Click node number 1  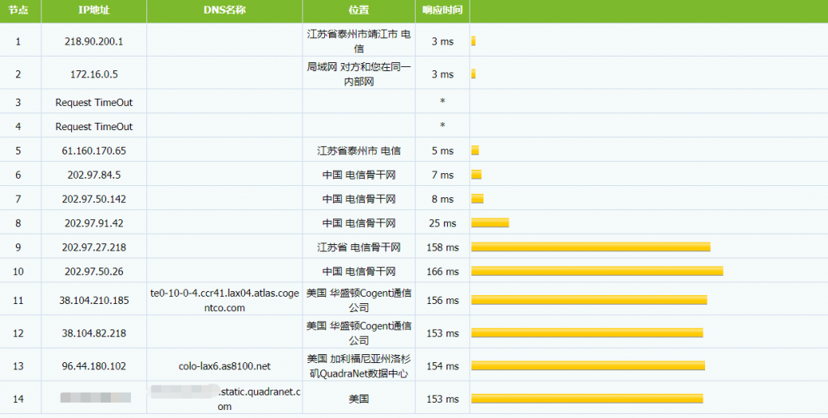(x=18, y=41)
